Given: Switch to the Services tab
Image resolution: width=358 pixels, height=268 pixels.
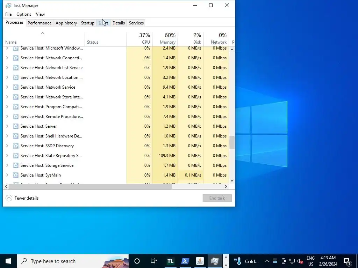Looking at the screenshot, I should [136, 23].
